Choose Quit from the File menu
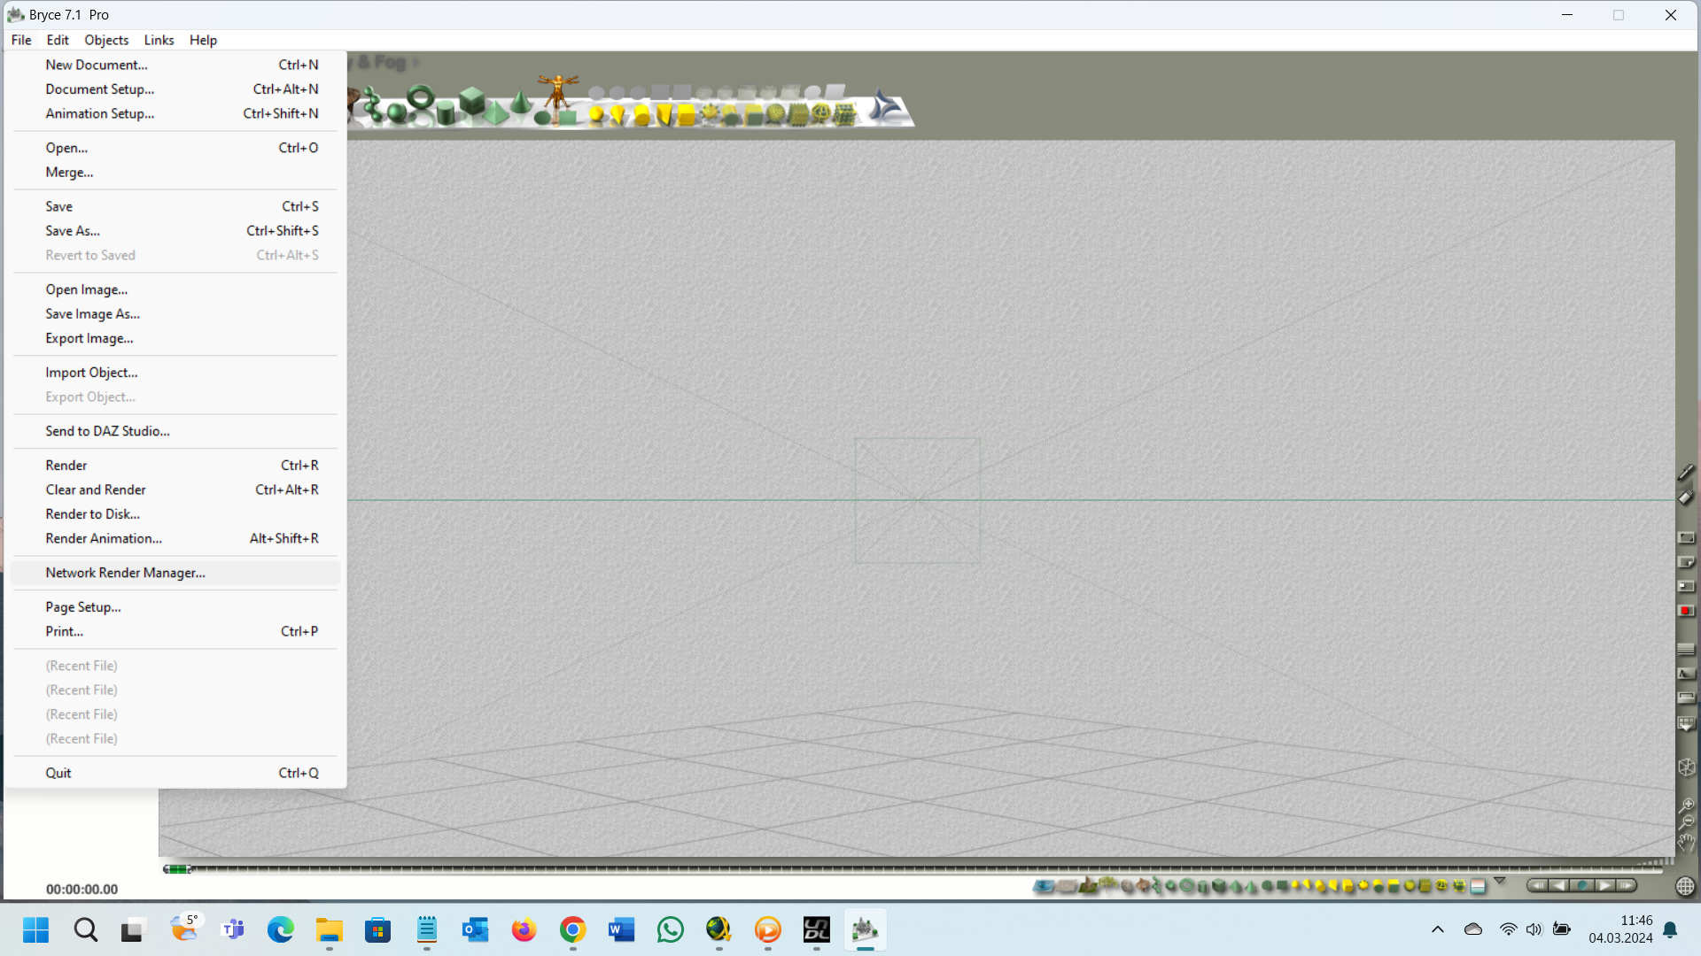1701x956 pixels. [175, 773]
